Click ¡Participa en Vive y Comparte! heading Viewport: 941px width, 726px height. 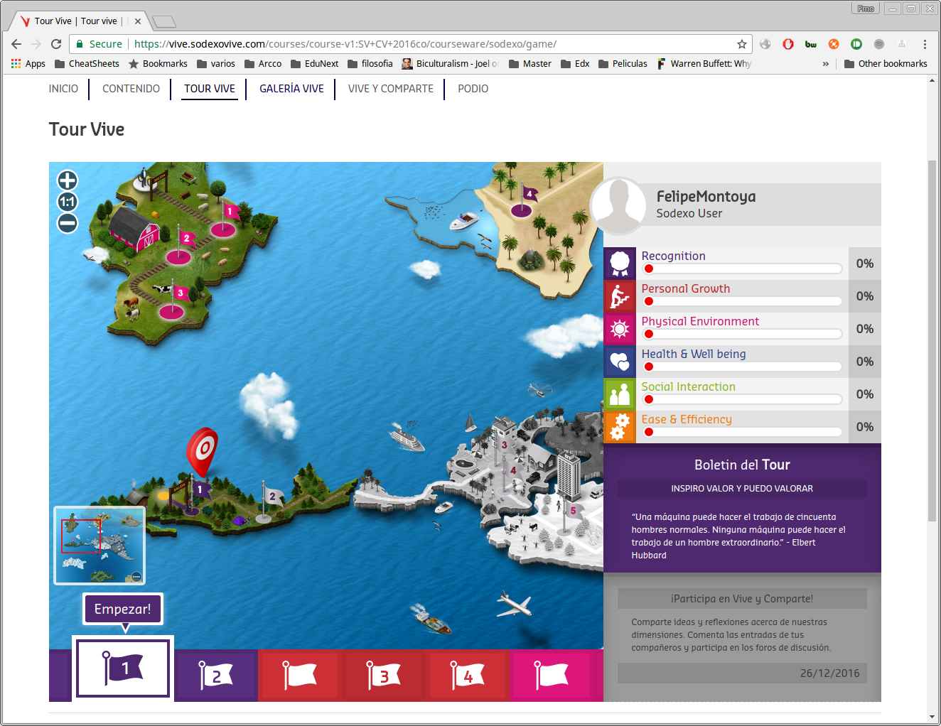[742, 599]
